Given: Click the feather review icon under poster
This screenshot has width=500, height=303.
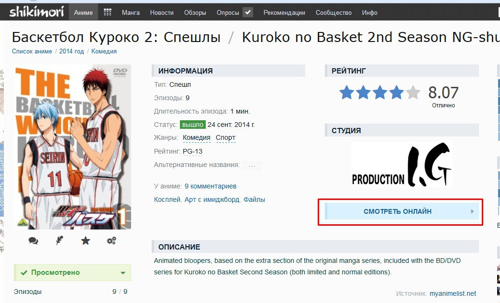Looking at the screenshot, I should coord(59,240).
